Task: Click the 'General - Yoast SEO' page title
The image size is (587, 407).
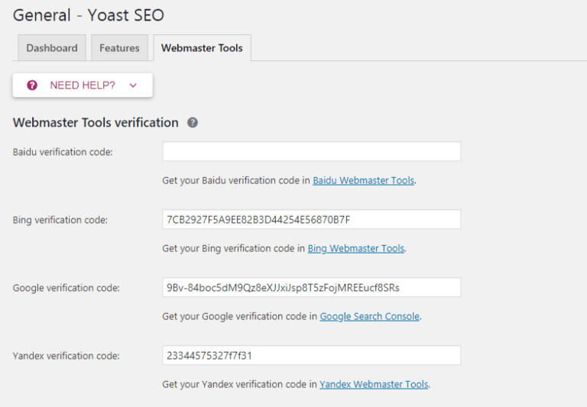Action: click(x=89, y=15)
